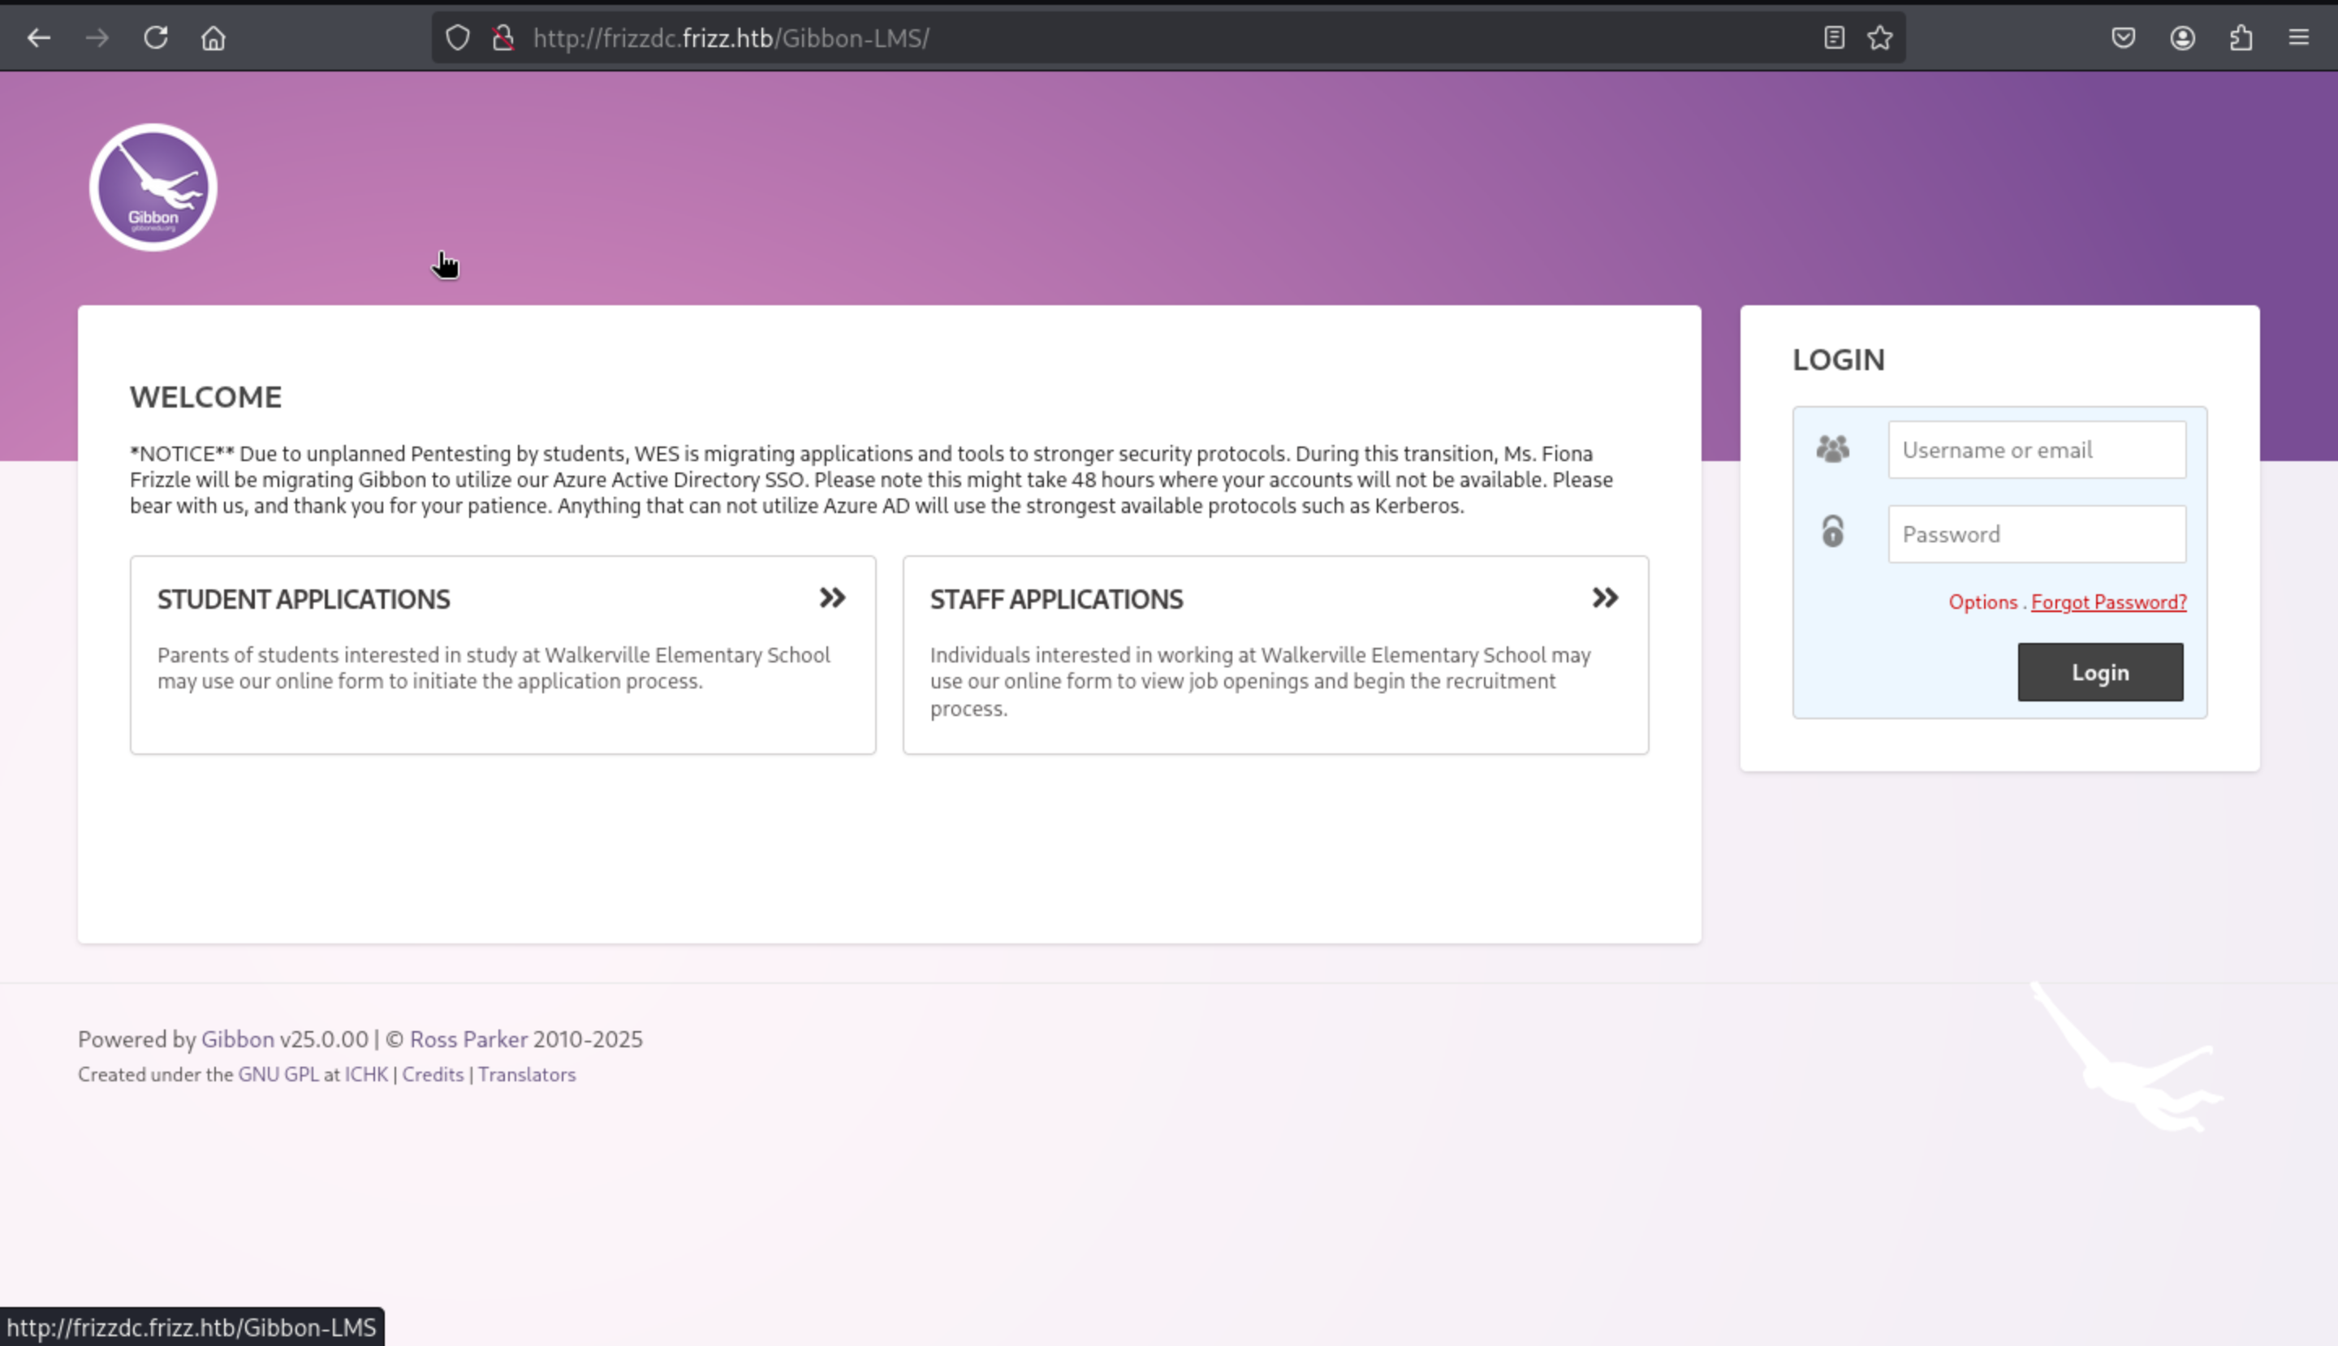2338x1346 pixels.
Task: Show login Options
Action: (1982, 602)
